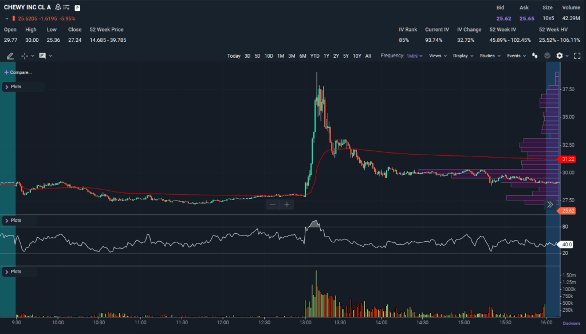Click the double-arrow scroll to latest icon
Viewport: 586px width, 334px height.
coord(550,204)
